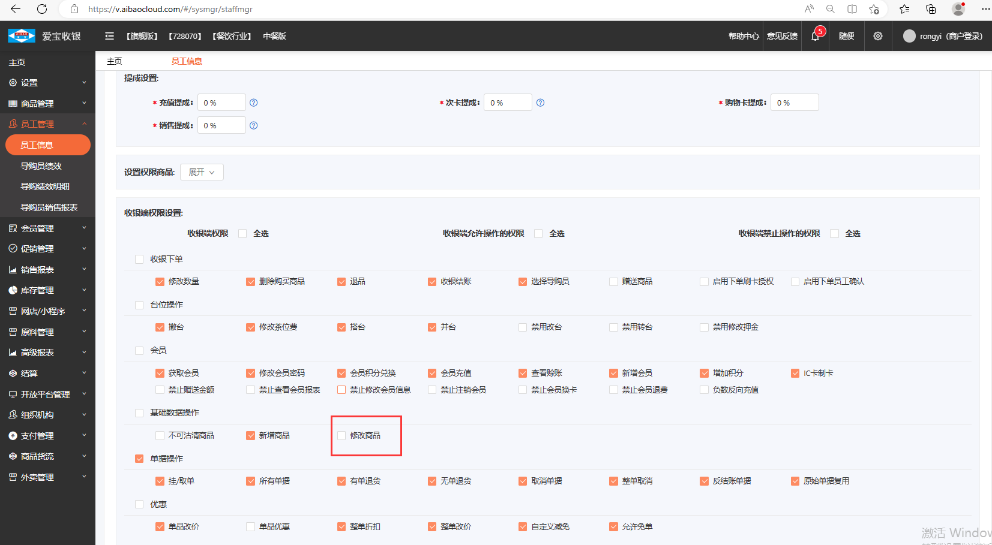Click help icon beside 销售提成 field

pos(254,126)
